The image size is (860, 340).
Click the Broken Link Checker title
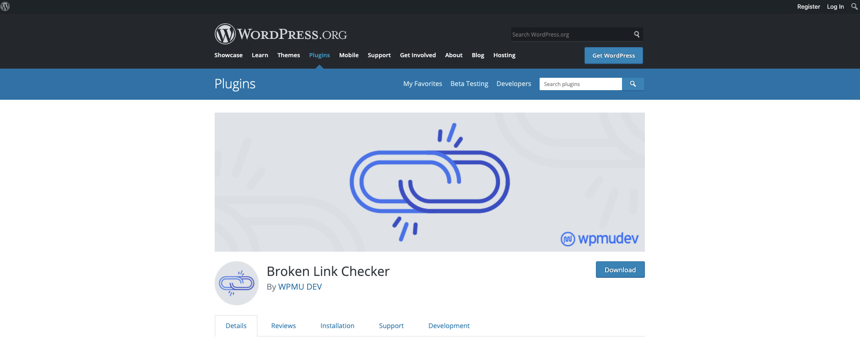(x=328, y=271)
